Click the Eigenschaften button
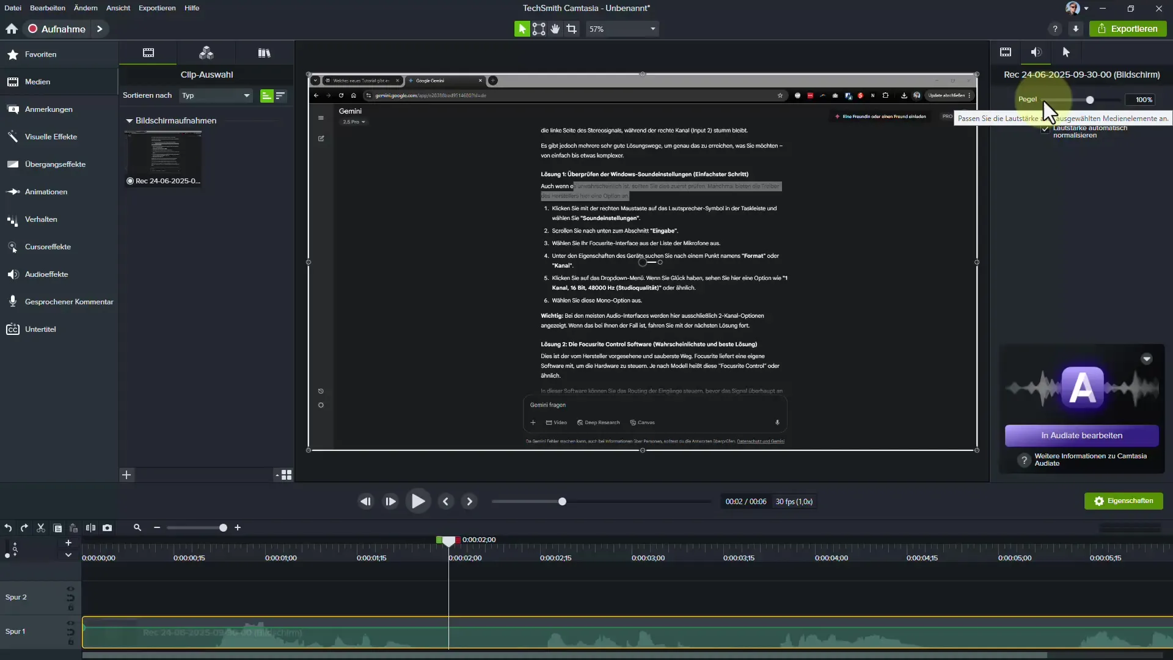 click(x=1124, y=501)
